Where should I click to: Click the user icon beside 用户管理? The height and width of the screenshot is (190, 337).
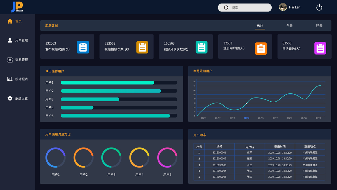pyautogui.click(x=10, y=40)
